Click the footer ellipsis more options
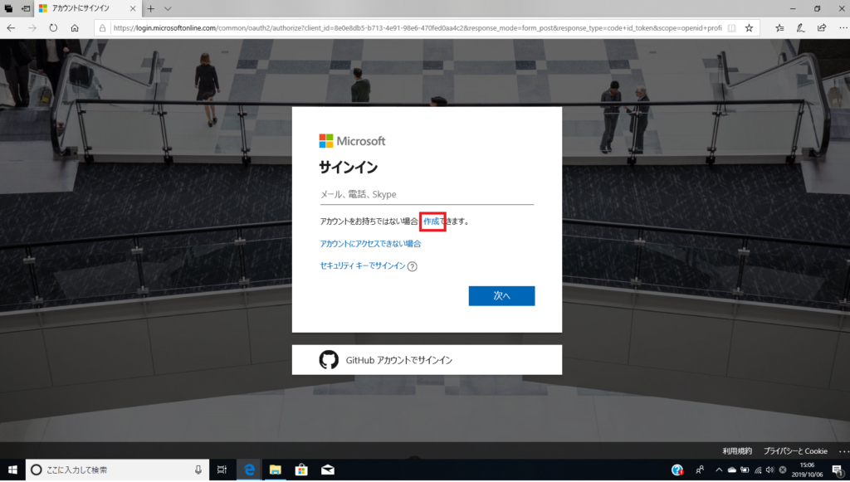 pyautogui.click(x=843, y=451)
